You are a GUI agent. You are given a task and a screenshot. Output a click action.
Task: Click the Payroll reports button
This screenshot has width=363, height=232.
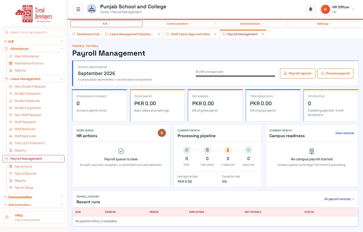298,73
